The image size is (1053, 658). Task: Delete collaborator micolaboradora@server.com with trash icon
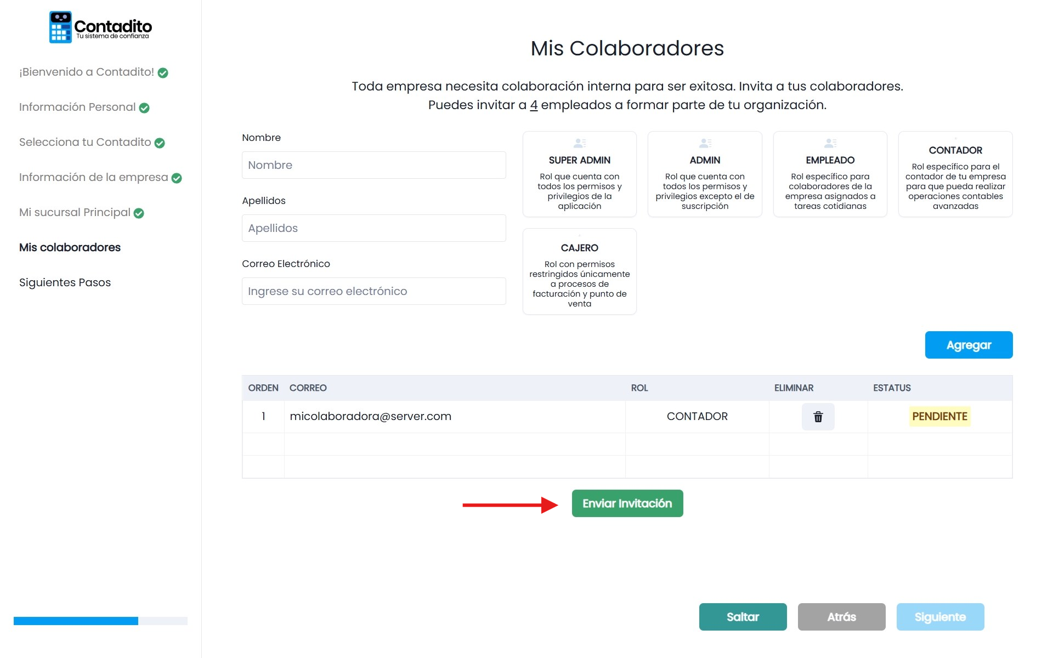(818, 417)
